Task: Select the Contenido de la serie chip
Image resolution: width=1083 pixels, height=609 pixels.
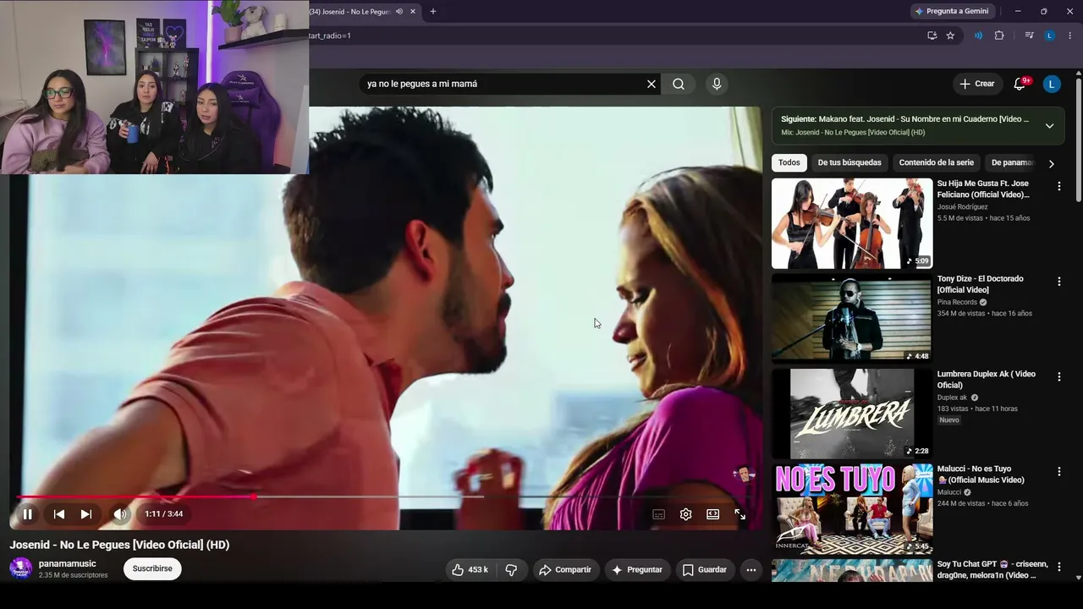Action: click(937, 163)
